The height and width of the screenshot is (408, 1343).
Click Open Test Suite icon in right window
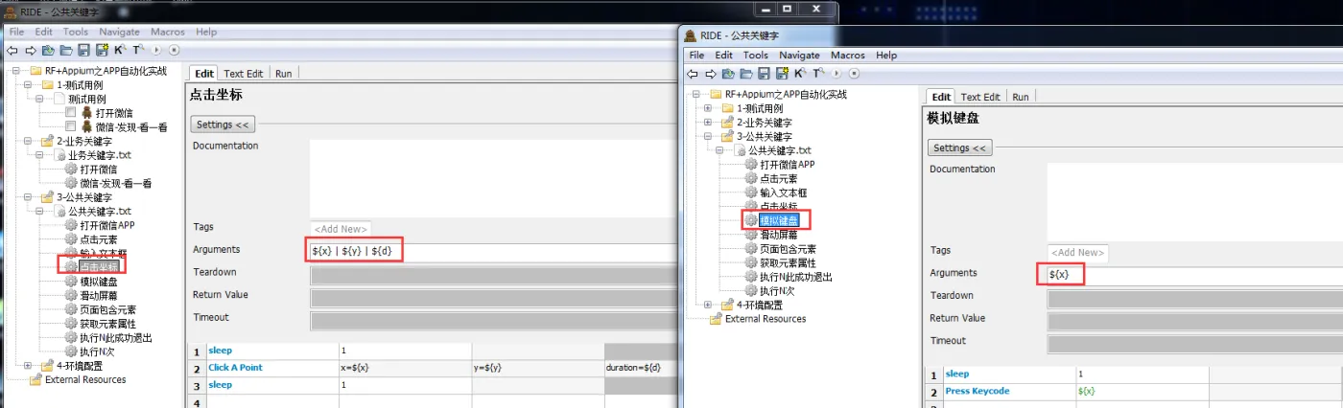728,74
